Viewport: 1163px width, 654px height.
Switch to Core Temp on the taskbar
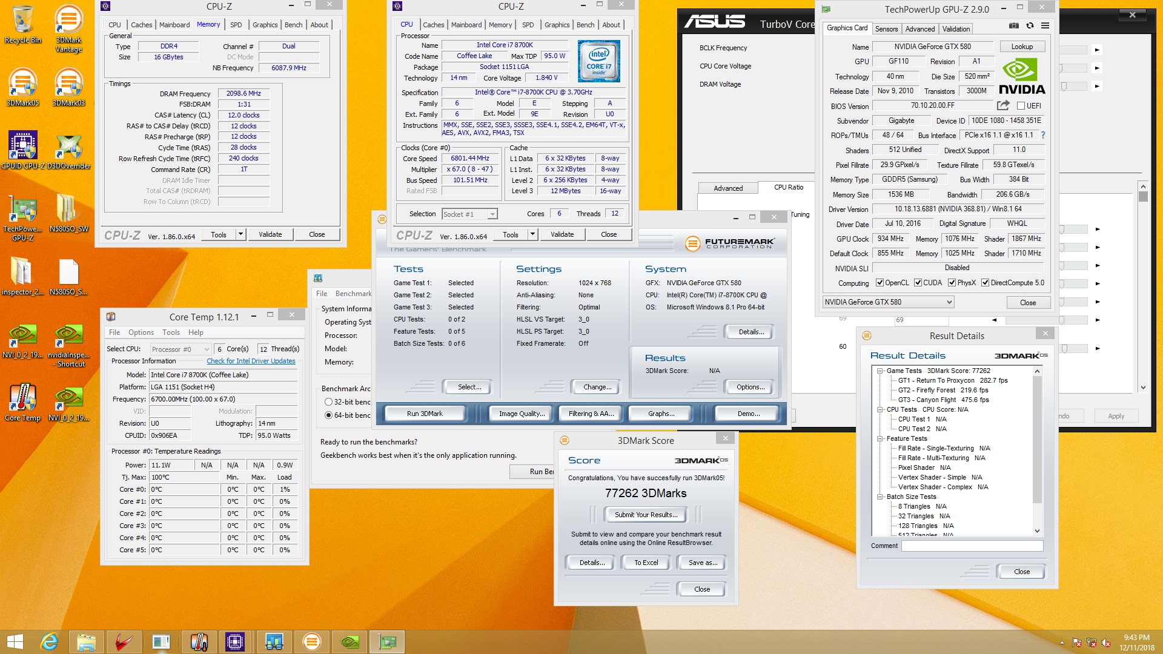tap(199, 642)
